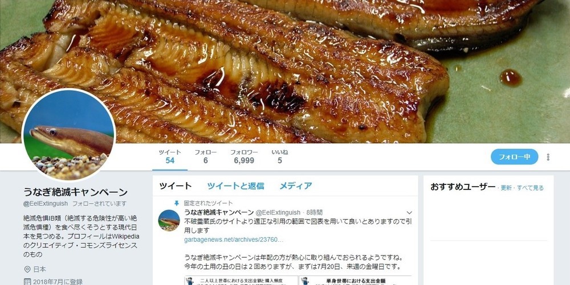The image size is (570, 285).
Task: Open the round eel profile picture
Action: pos(69,134)
